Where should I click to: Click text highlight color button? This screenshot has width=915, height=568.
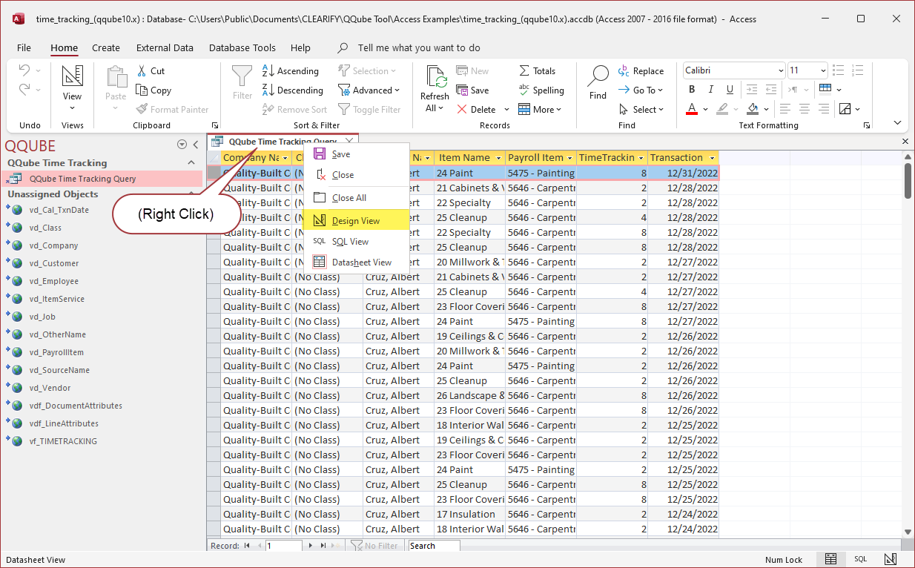click(722, 109)
